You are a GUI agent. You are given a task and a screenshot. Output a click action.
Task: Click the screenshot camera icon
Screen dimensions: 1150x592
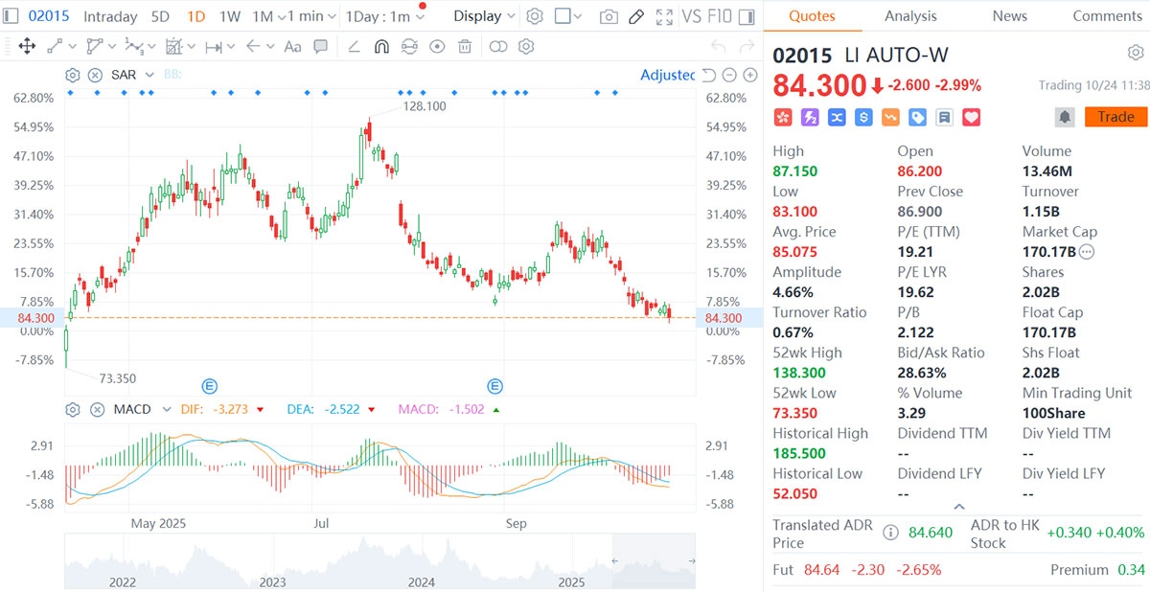609,16
